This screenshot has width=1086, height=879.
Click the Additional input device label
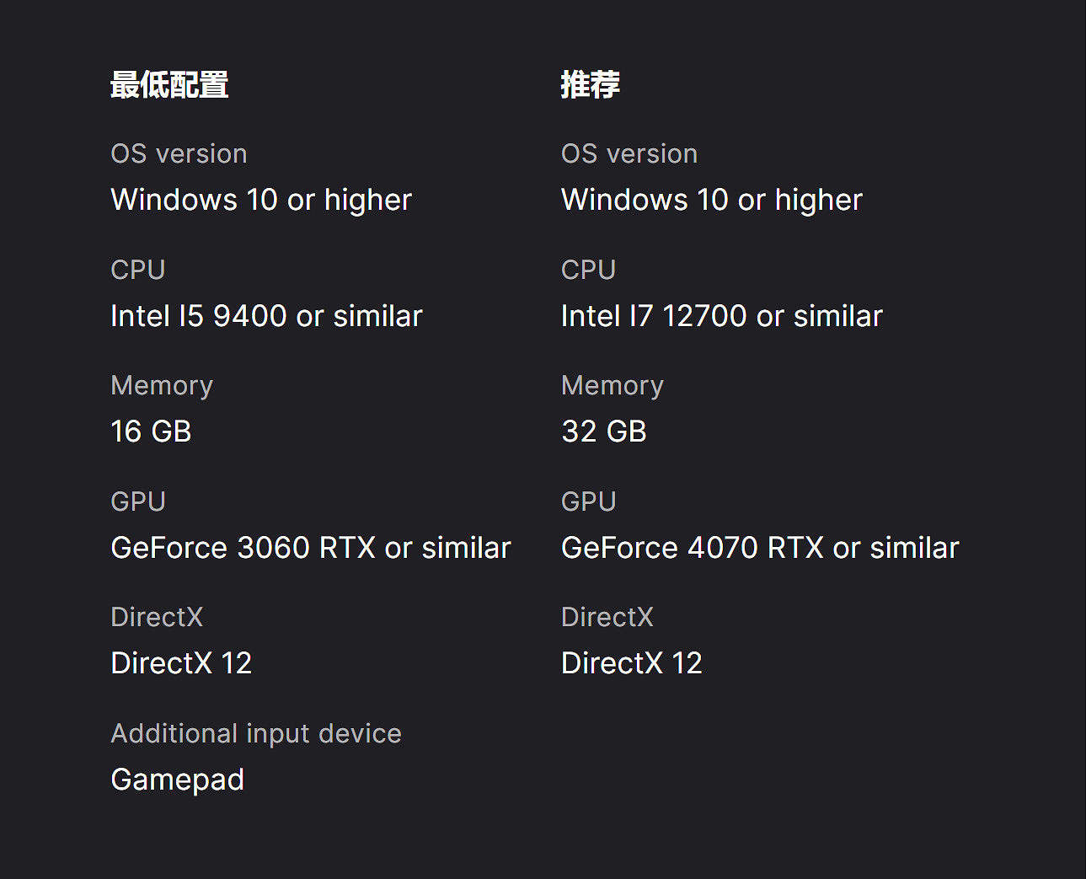[x=256, y=733]
